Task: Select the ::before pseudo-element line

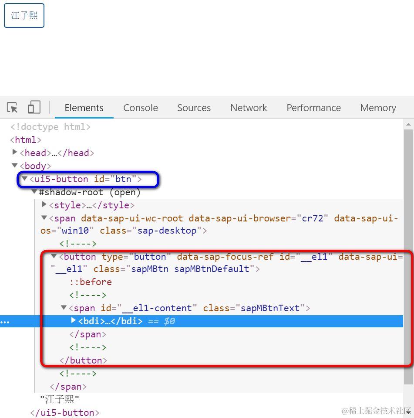Action: (x=91, y=282)
